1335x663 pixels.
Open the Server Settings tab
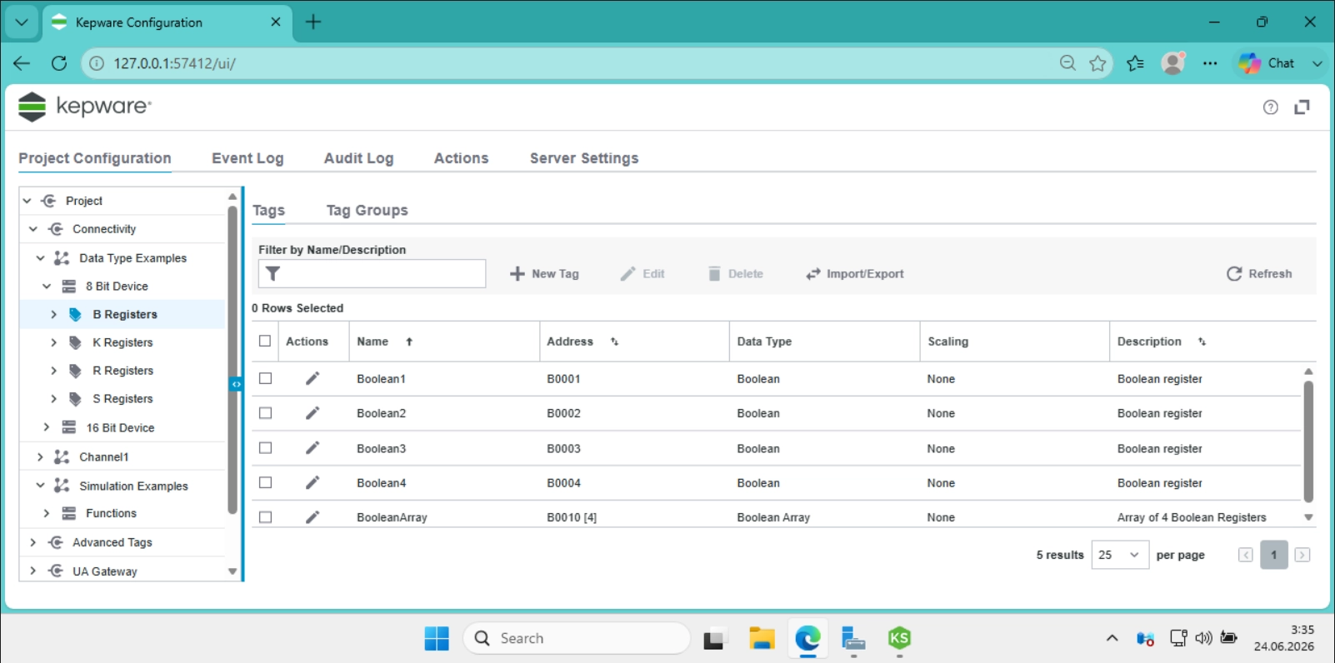(584, 158)
